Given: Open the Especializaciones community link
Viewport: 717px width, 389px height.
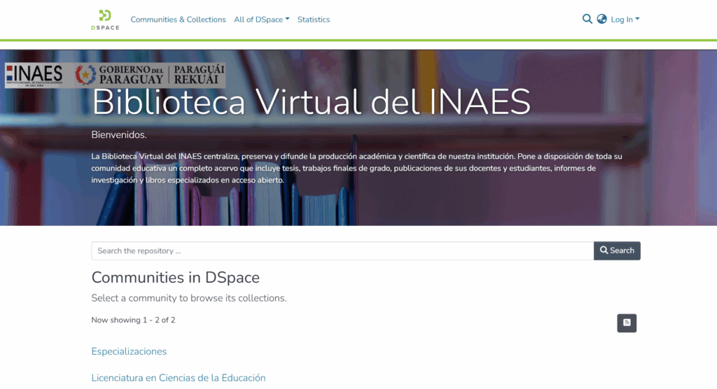Looking at the screenshot, I should [129, 351].
